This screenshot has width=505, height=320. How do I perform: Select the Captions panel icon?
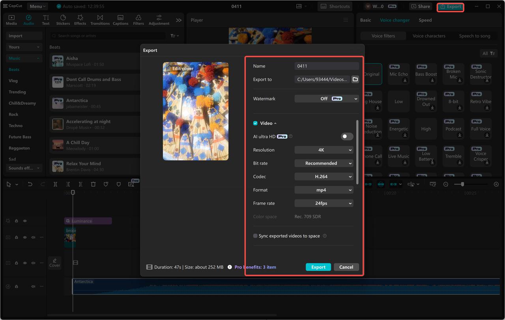pyautogui.click(x=120, y=17)
